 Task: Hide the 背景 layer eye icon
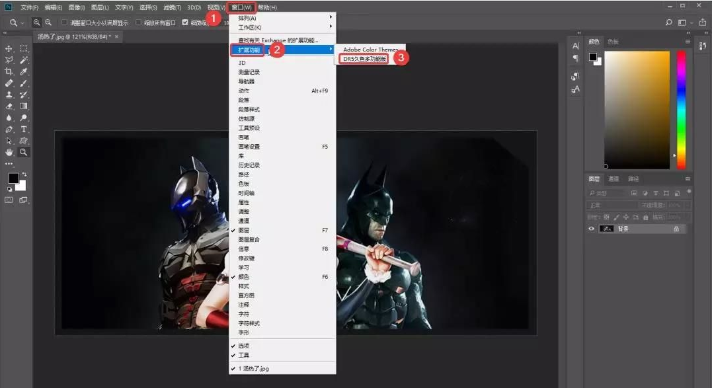coord(591,229)
